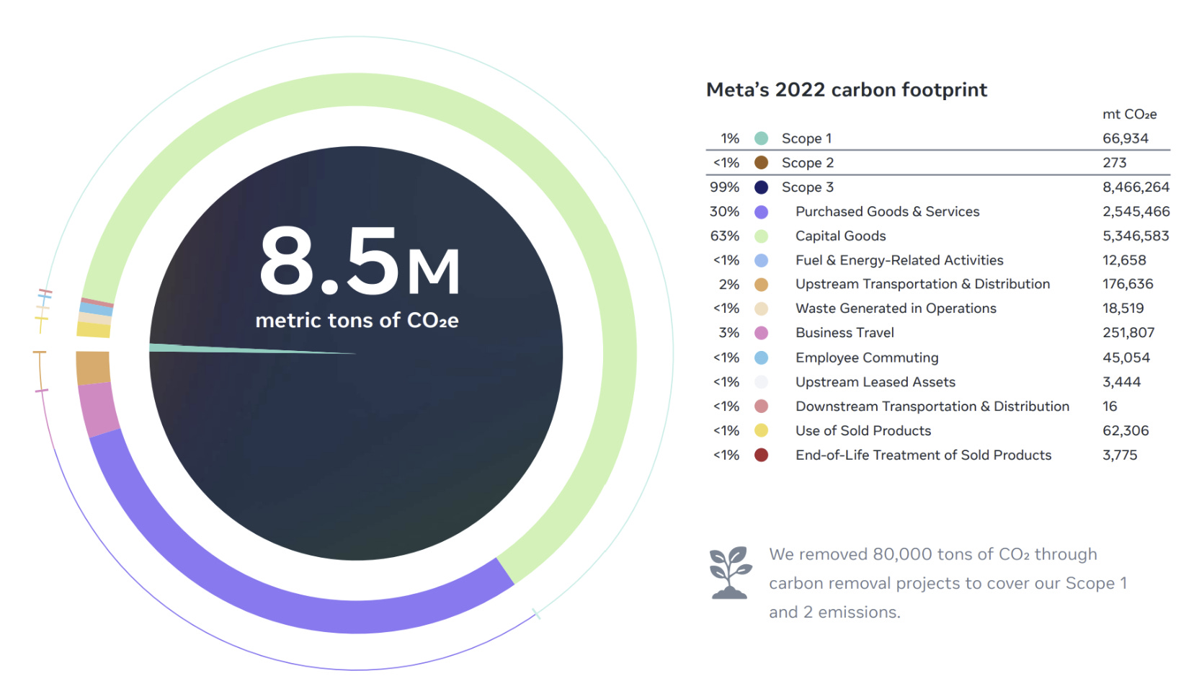Click the value 251,807

[1128, 333]
